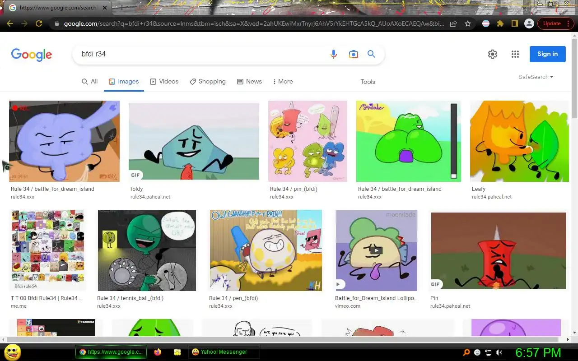Viewport: 578px width, 361px height.
Task: Open the 'foldy' GIF thumbnail
Action: [194, 141]
